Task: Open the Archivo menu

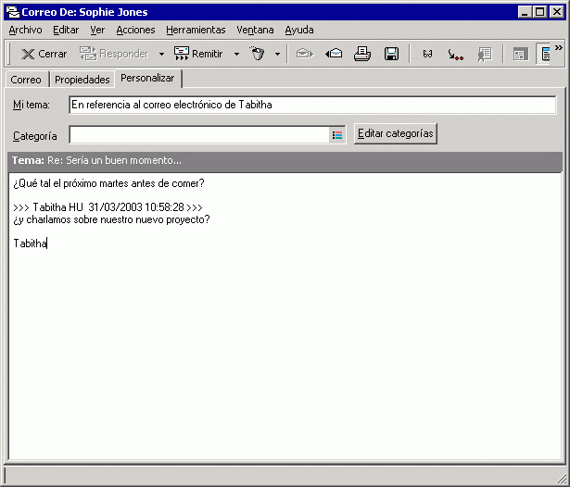Action: coord(25,30)
